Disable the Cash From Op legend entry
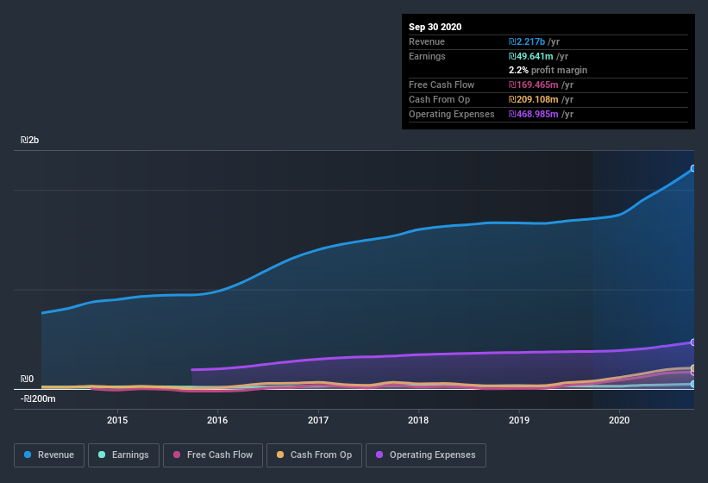708x483 pixels. pos(314,455)
